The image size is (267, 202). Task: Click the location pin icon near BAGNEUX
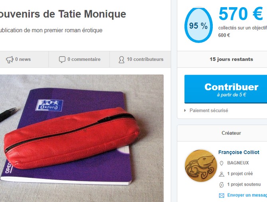coord(221,163)
